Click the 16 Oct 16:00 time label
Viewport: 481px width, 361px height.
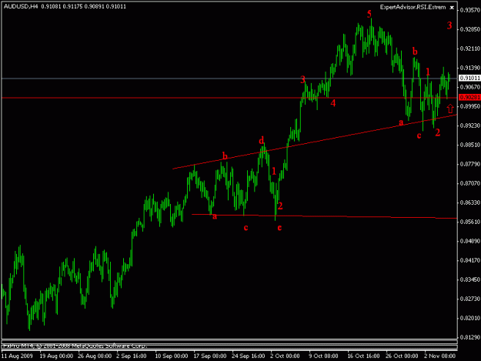(363, 356)
